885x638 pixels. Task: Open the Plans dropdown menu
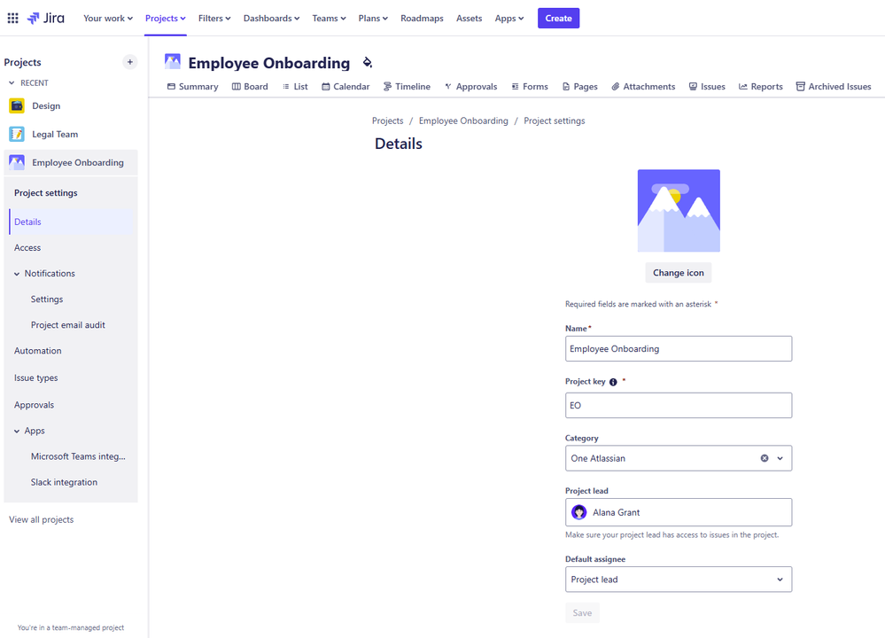tap(373, 18)
